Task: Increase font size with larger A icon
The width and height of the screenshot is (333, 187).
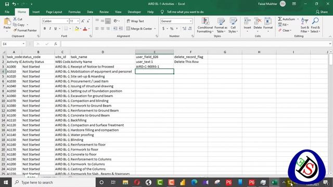Action: (83, 21)
